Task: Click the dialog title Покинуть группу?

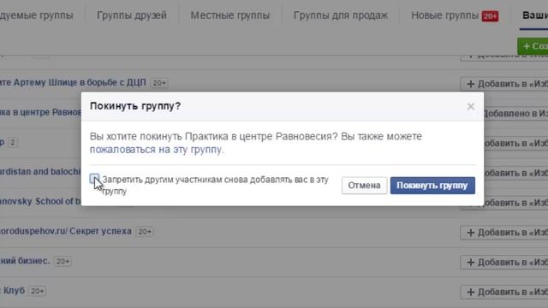Action: click(135, 106)
